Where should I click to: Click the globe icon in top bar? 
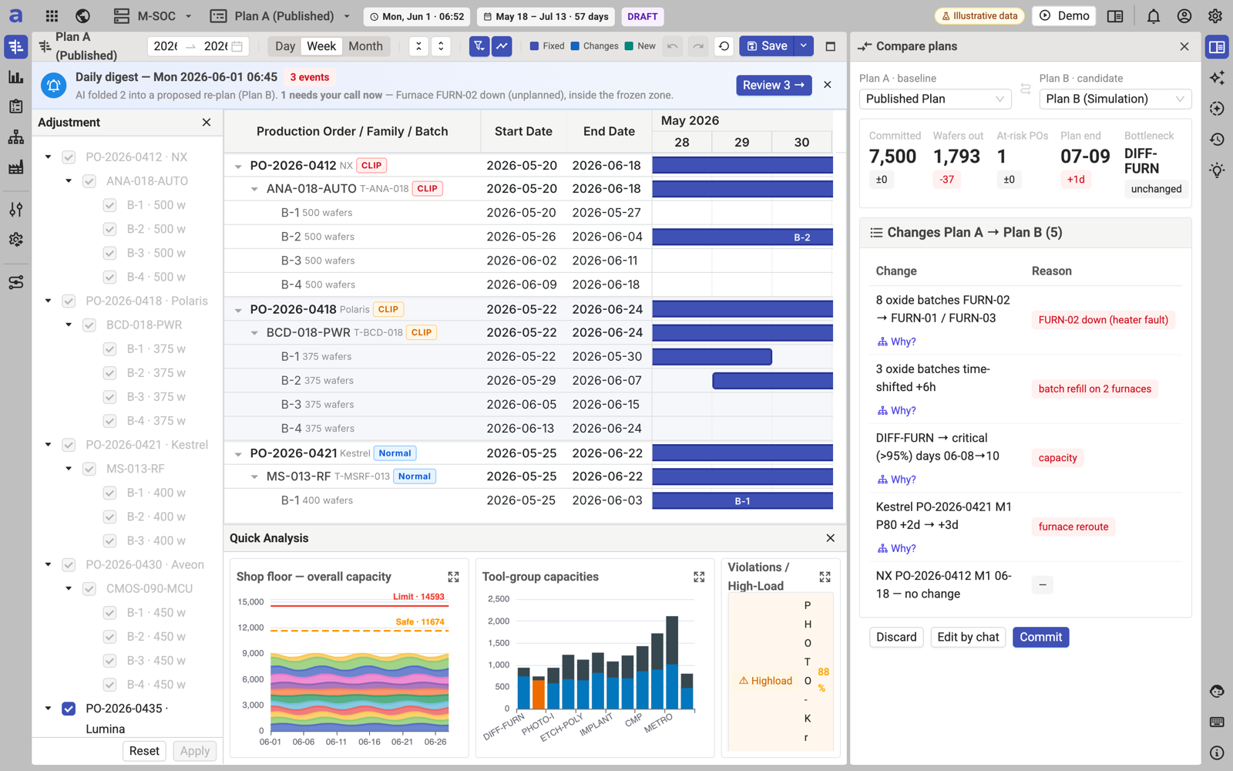click(x=82, y=16)
